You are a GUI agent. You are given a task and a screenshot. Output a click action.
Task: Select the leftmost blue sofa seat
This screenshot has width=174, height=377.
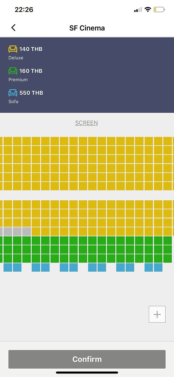8,267
